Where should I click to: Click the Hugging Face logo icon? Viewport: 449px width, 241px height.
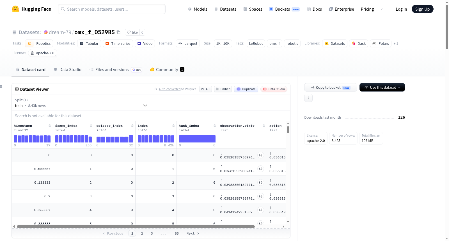click(x=15, y=9)
